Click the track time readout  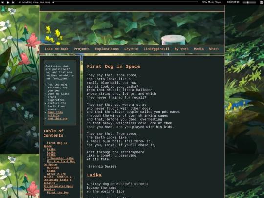[x=233, y=2]
